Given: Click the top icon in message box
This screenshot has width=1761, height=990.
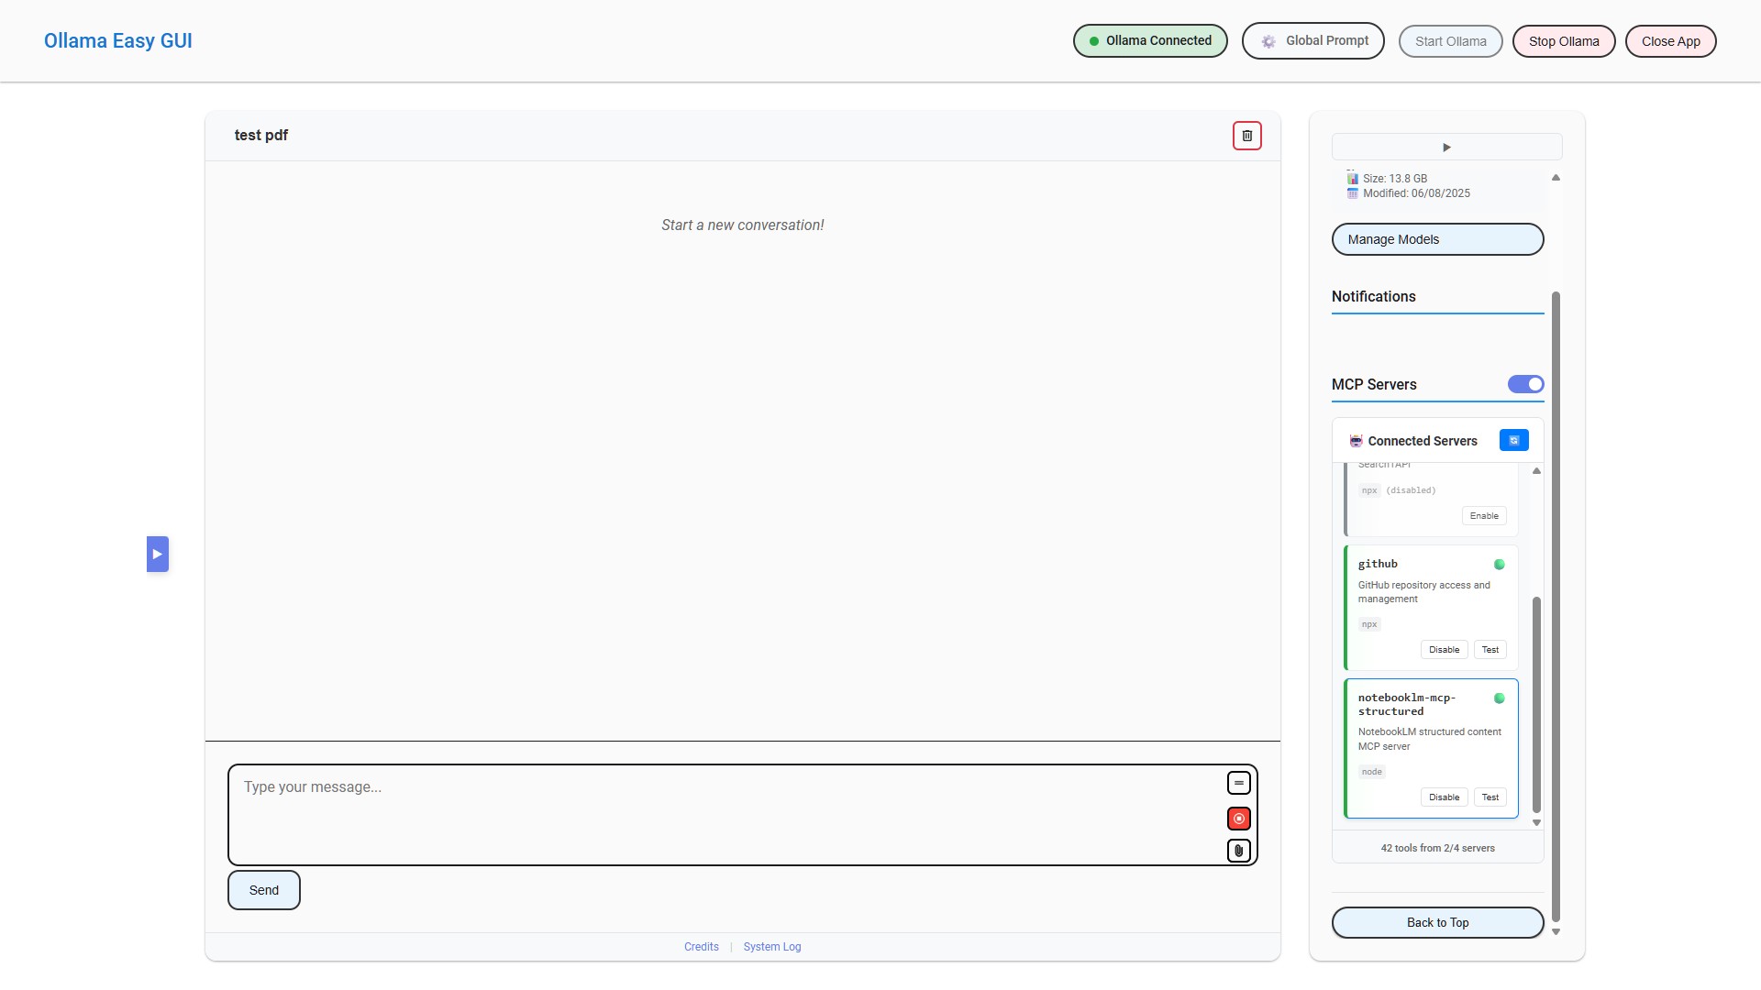Looking at the screenshot, I should coord(1238,783).
